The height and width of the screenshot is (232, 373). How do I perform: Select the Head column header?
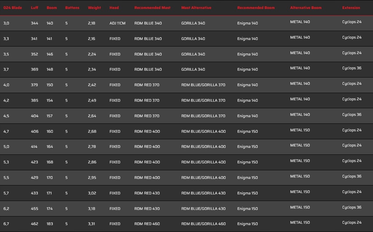click(x=114, y=8)
